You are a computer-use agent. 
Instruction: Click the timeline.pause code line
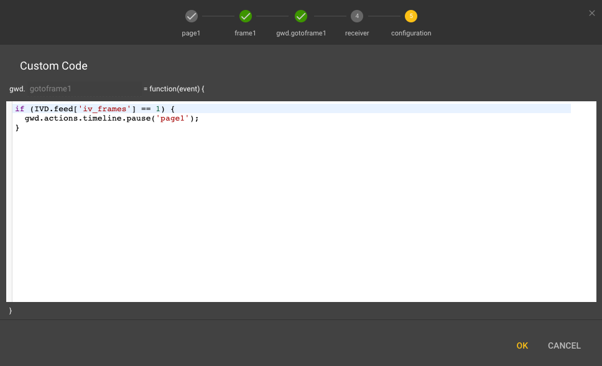pyautogui.click(x=112, y=118)
